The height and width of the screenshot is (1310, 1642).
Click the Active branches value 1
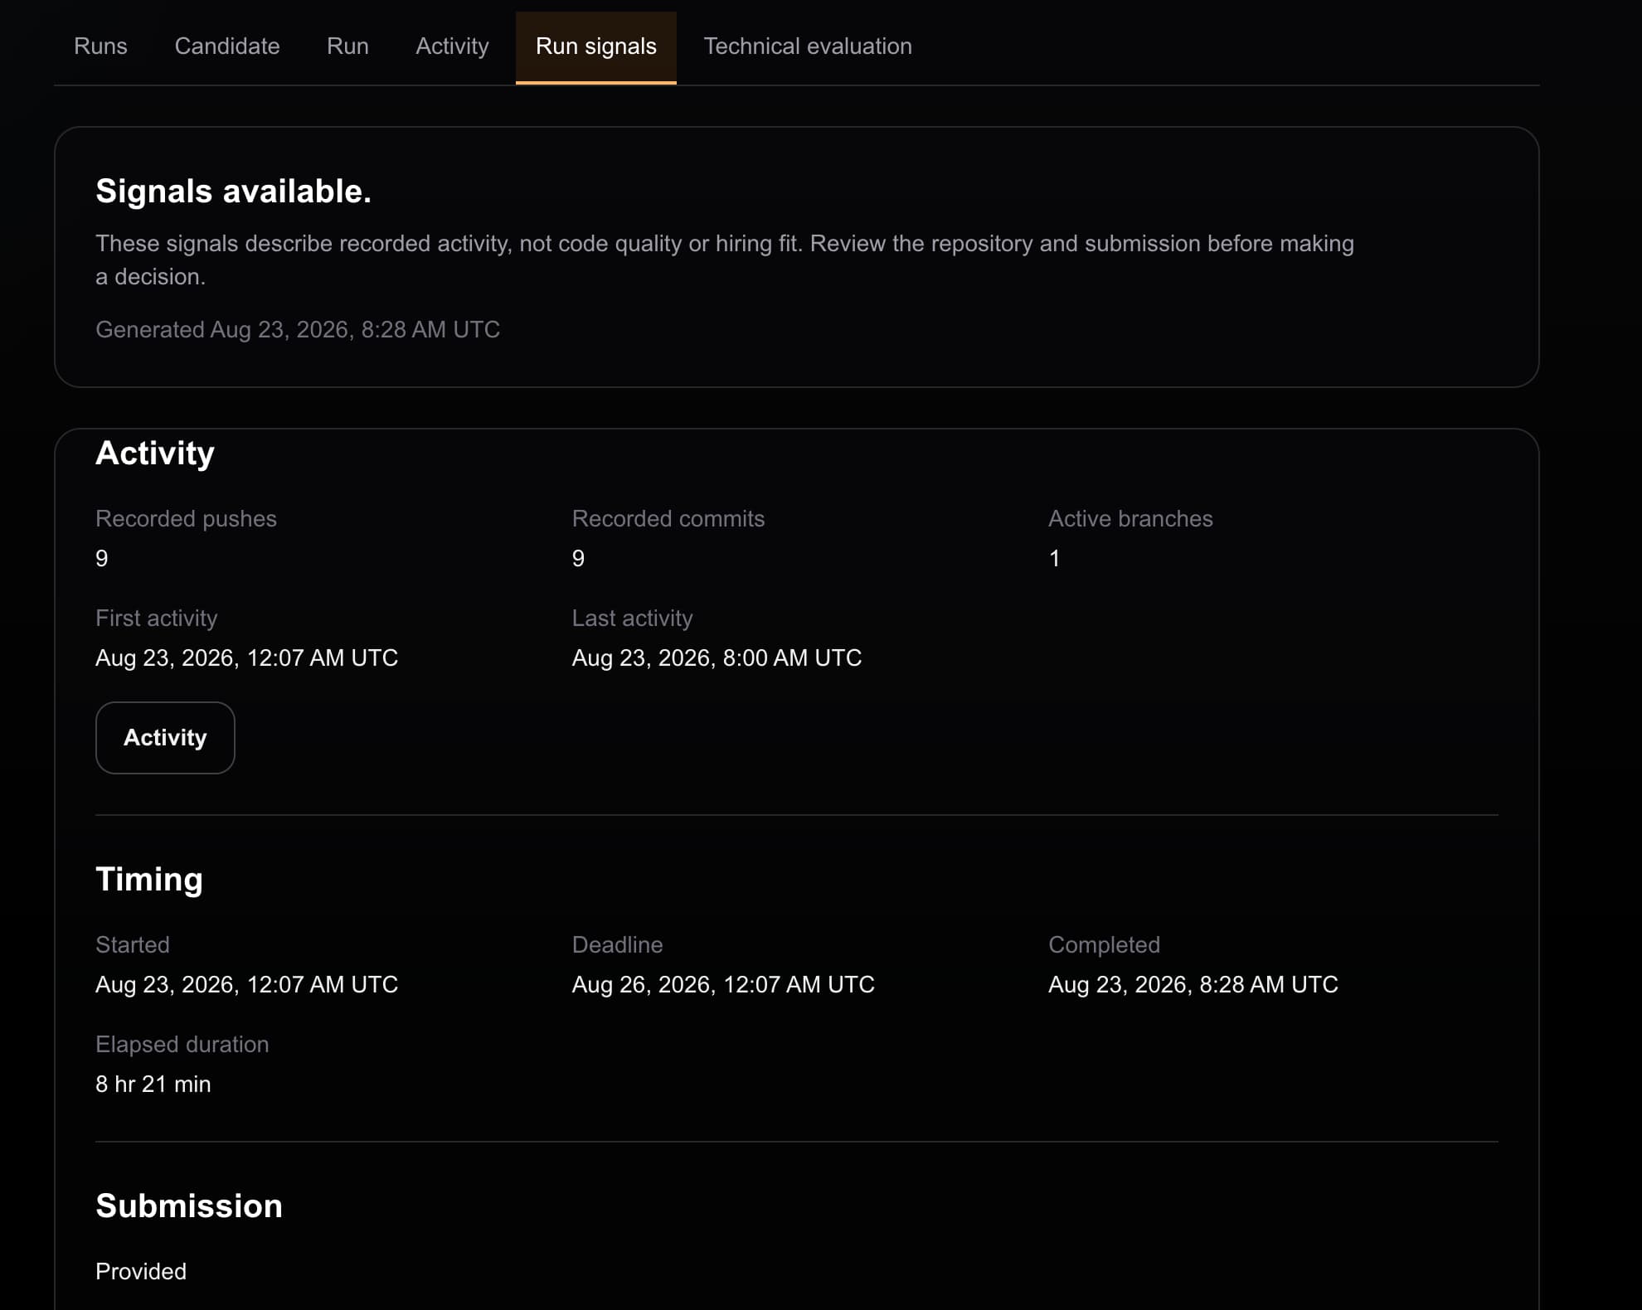point(1054,558)
